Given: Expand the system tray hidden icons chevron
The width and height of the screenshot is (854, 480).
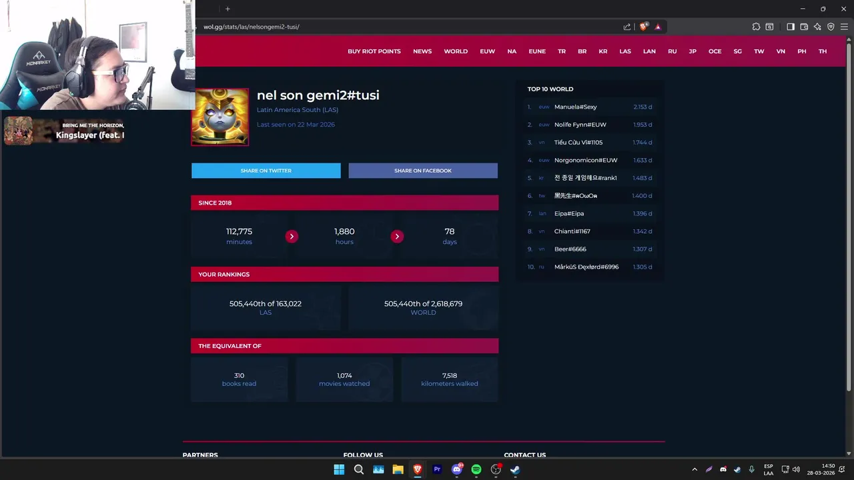Looking at the screenshot, I should [695, 469].
